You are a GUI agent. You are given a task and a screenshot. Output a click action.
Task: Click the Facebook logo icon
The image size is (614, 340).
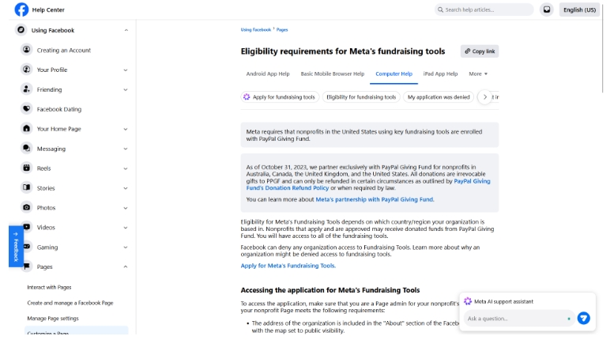[x=21, y=9]
